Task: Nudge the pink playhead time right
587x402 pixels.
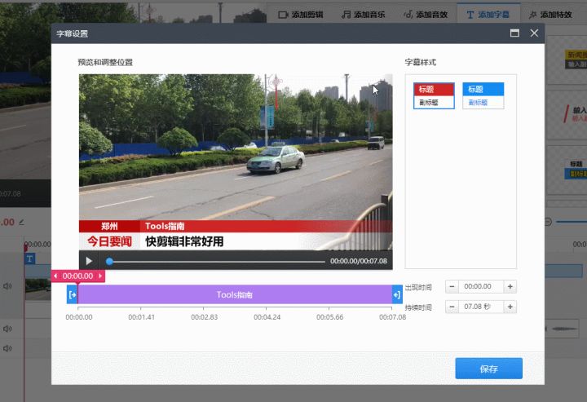Action: [100, 276]
